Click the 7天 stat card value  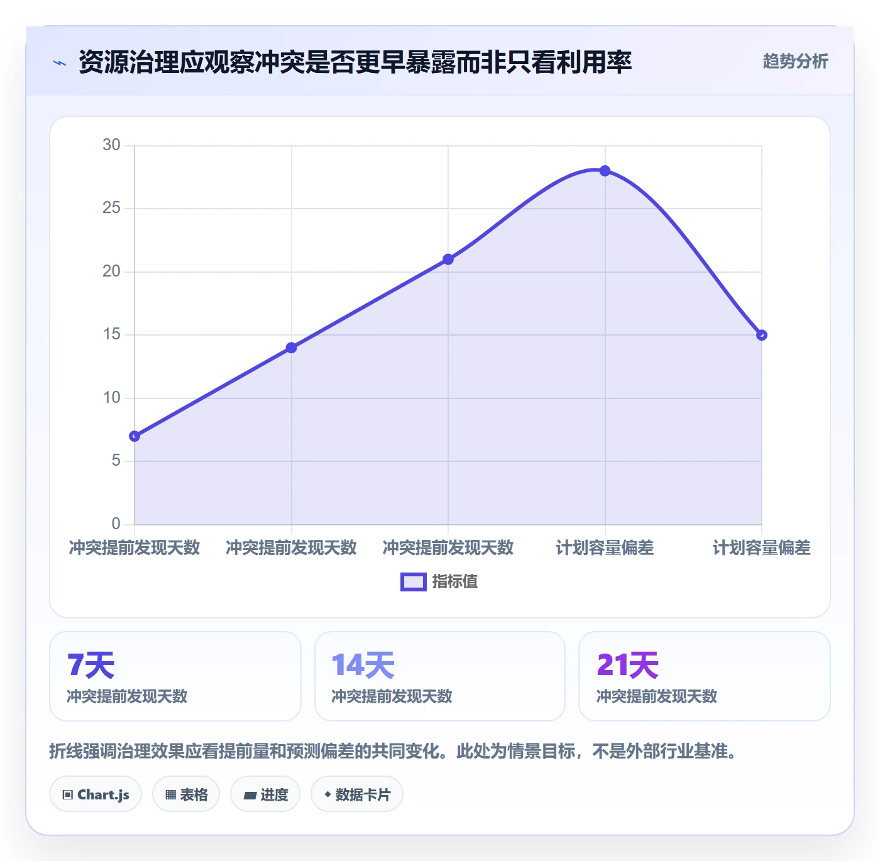pos(91,665)
